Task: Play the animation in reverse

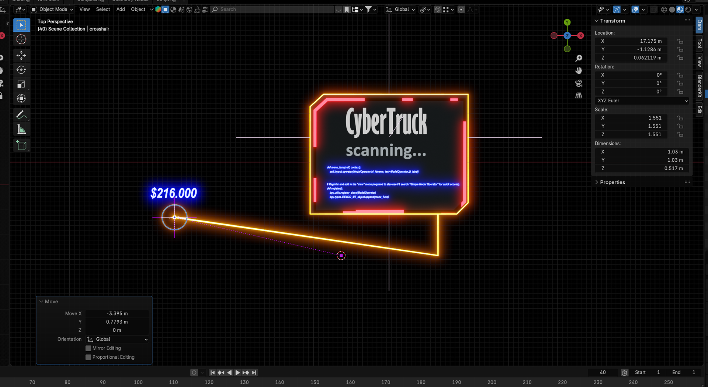Action: pos(229,373)
